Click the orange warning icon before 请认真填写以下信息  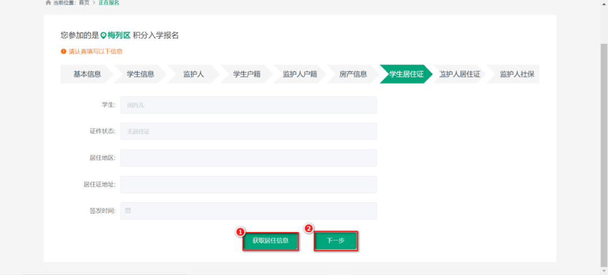click(x=64, y=51)
